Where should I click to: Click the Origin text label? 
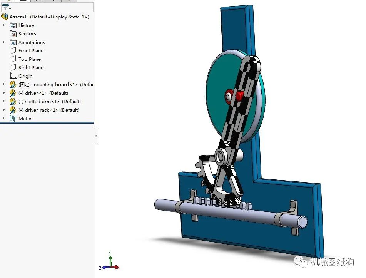pos(25,76)
